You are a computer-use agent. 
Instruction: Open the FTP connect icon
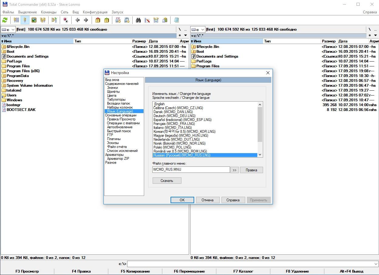point(118,20)
